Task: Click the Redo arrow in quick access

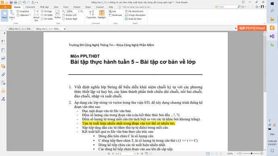Action: [28, 2]
